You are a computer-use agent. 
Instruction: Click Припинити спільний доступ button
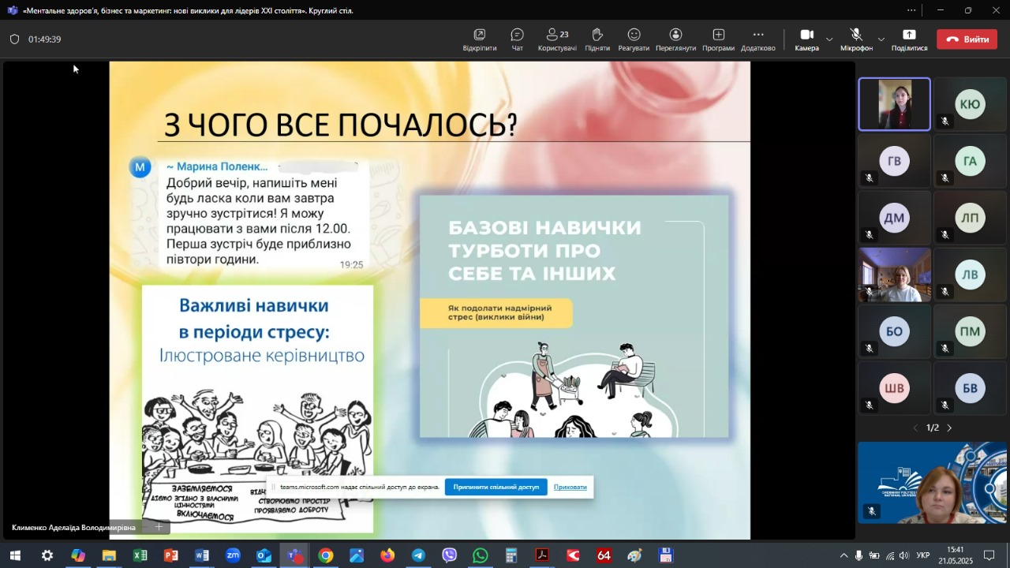[x=496, y=487]
